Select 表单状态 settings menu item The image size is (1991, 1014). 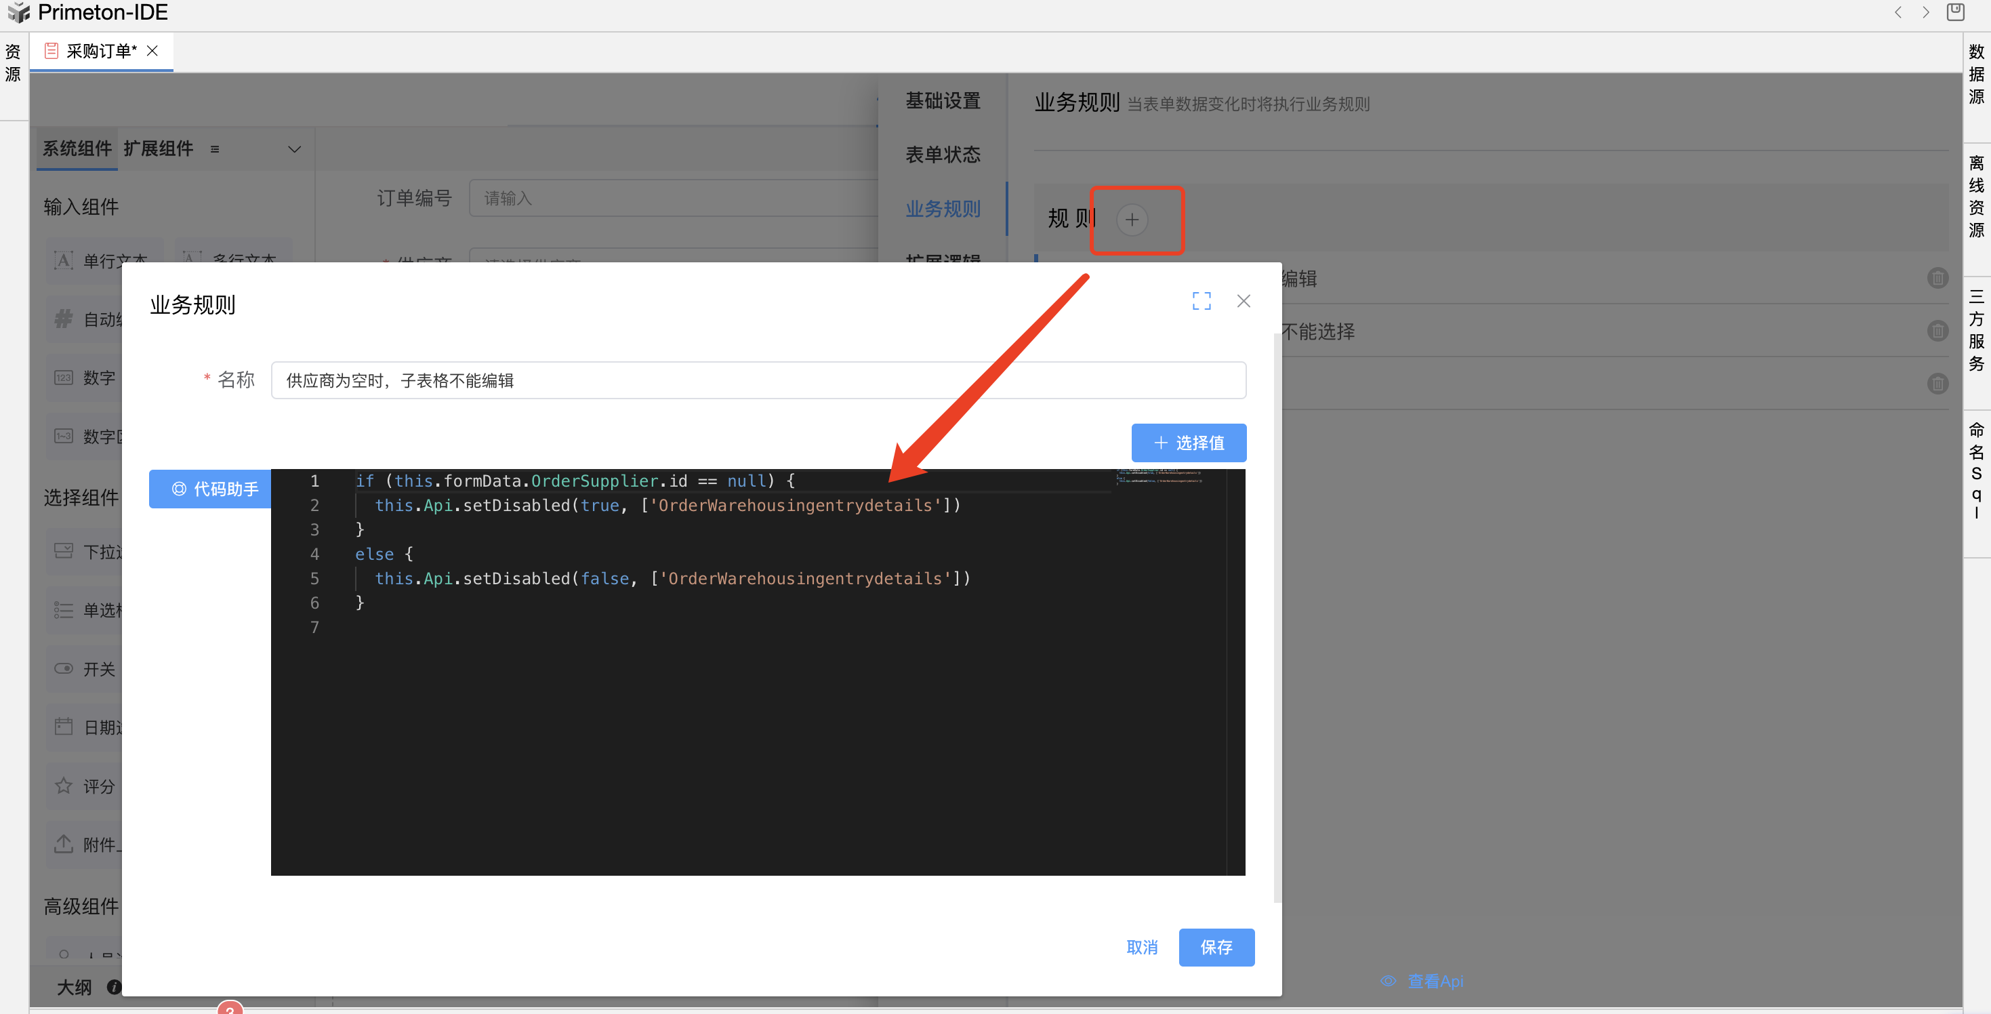[942, 155]
